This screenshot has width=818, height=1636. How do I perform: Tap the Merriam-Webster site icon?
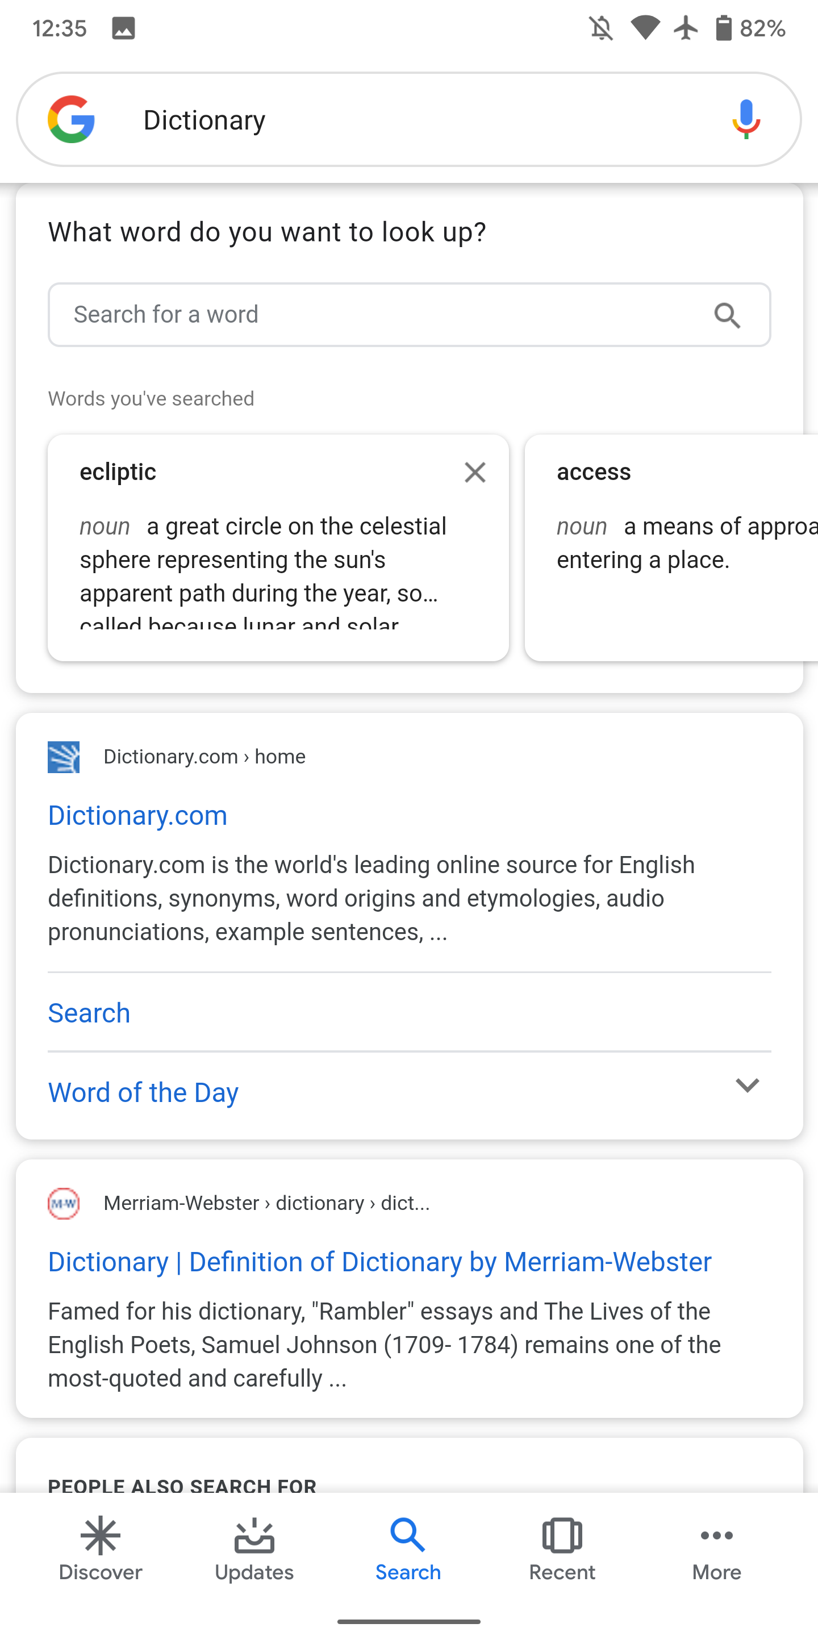pyautogui.click(x=61, y=1202)
